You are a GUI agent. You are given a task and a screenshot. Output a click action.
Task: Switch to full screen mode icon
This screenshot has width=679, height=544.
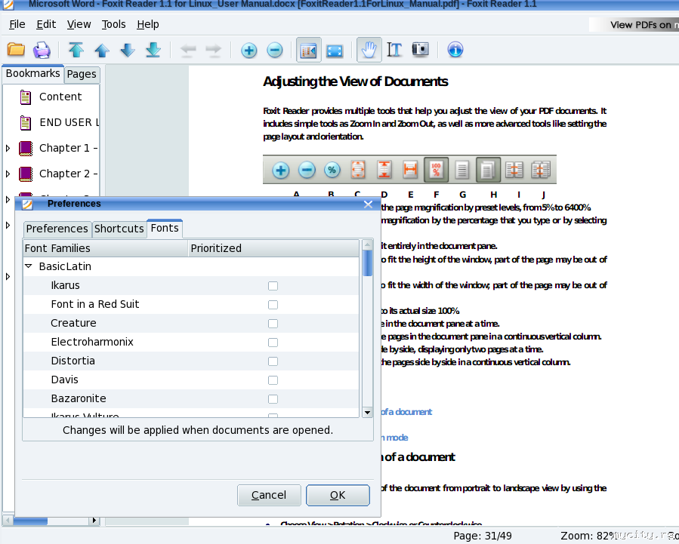tap(335, 51)
